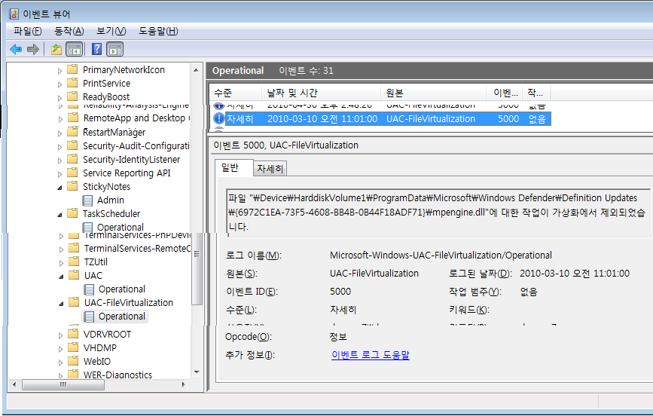This screenshot has height=416, width=653.
Task: Open the 이벤트 로그 도움말 link
Action: coord(371,355)
